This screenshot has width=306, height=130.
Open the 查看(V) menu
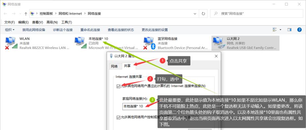[x=37, y=22]
